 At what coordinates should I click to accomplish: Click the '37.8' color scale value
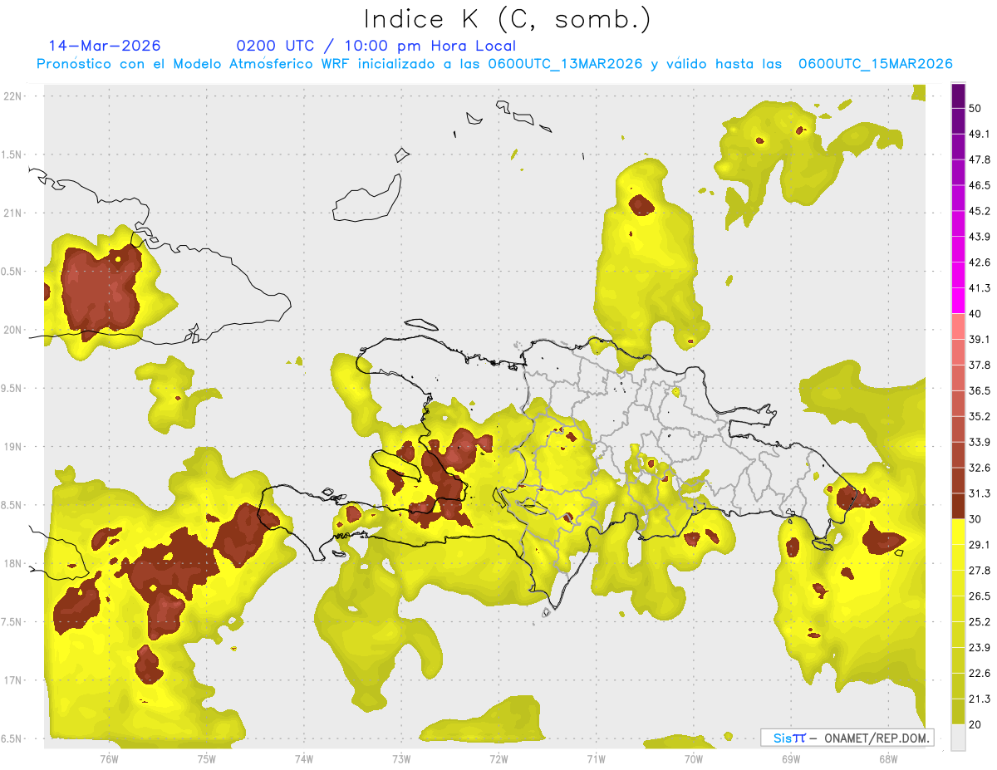point(980,365)
